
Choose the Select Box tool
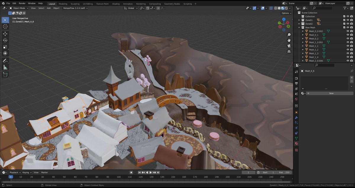[5, 20]
